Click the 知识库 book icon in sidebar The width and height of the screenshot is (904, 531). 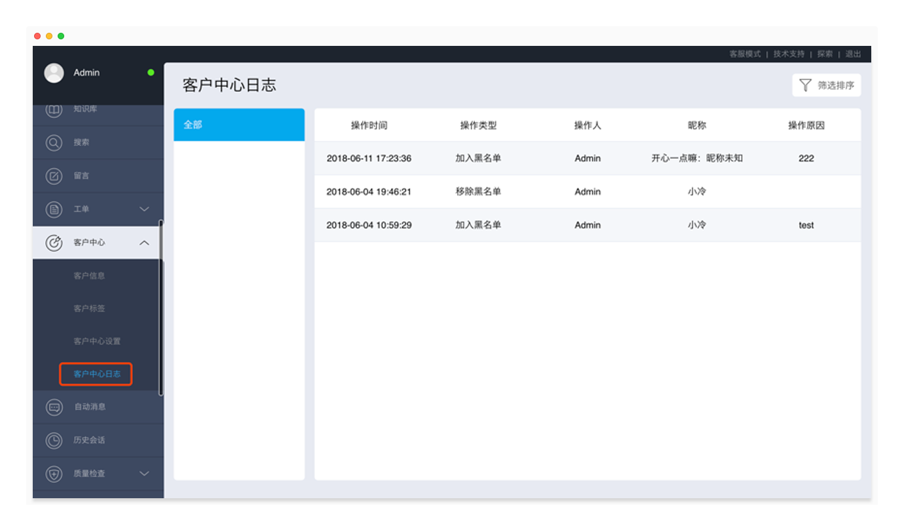tap(54, 109)
